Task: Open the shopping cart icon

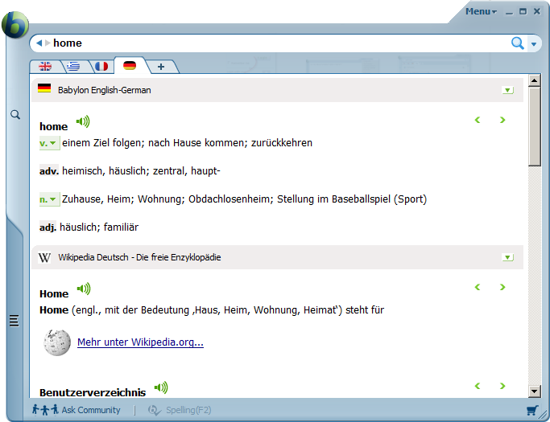Action: 532,410
